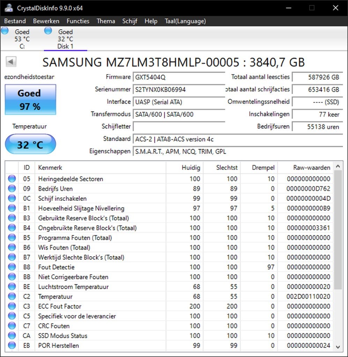Click status orb of Luchtstroom Temperatuur row
The width and height of the screenshot is (348, 357).
[x=12, y=287]
